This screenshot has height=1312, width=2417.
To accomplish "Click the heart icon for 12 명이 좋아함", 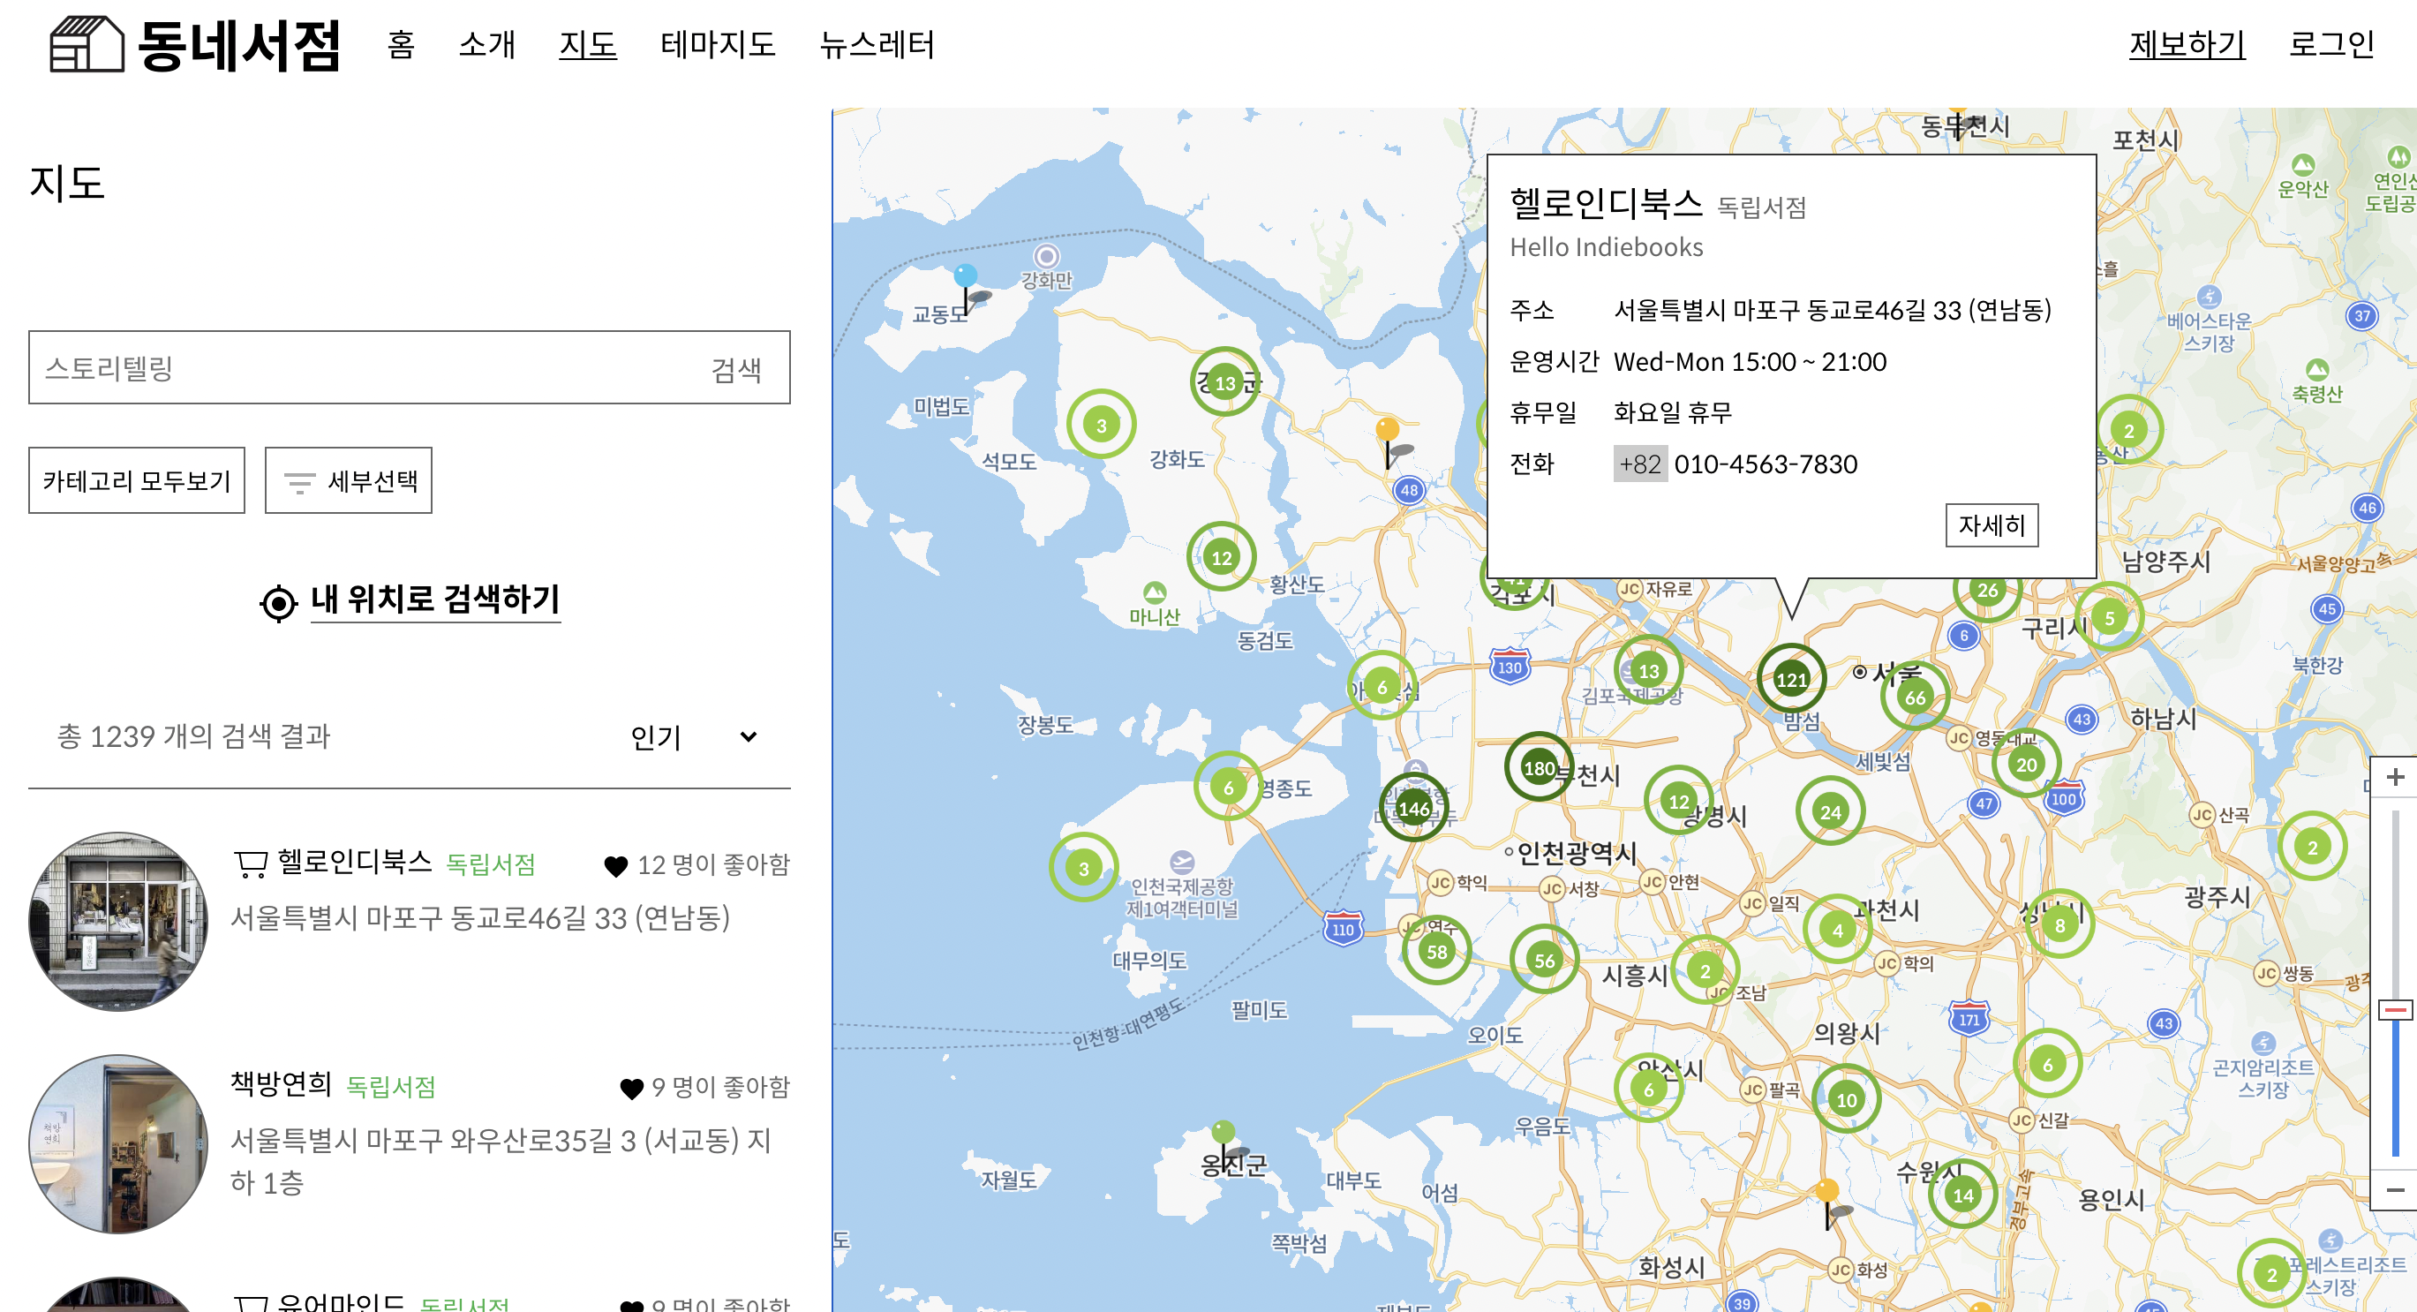I will pyautogui.click(x=615, y=866).
